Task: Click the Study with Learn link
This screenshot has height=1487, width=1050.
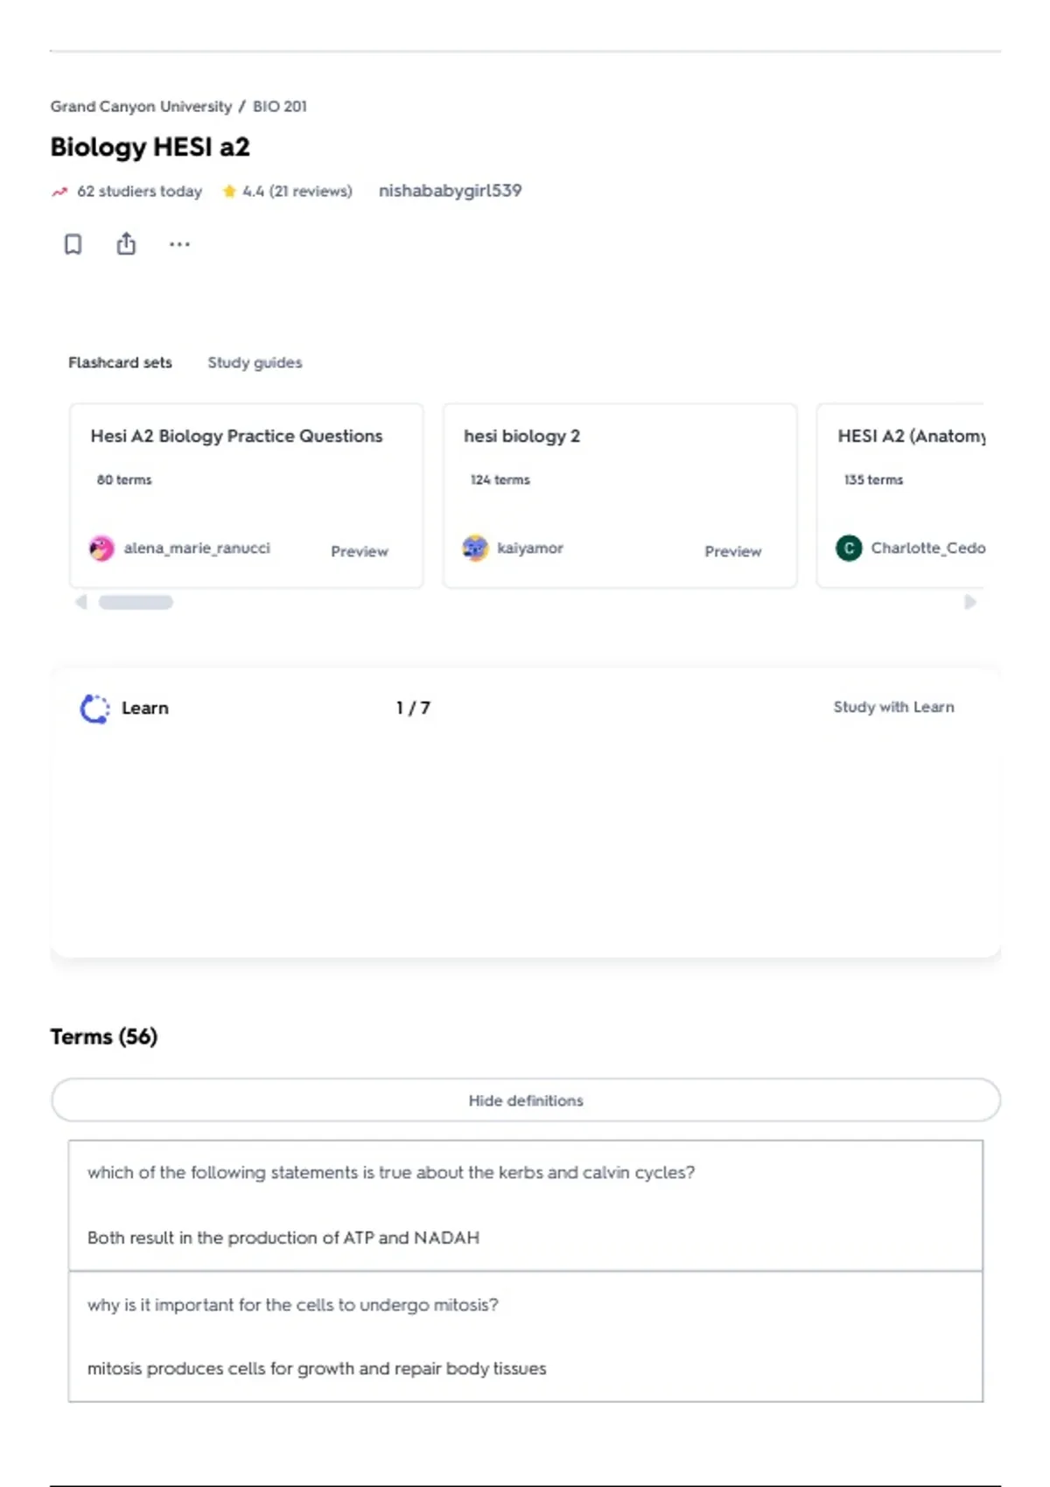Action: [893, 707]
